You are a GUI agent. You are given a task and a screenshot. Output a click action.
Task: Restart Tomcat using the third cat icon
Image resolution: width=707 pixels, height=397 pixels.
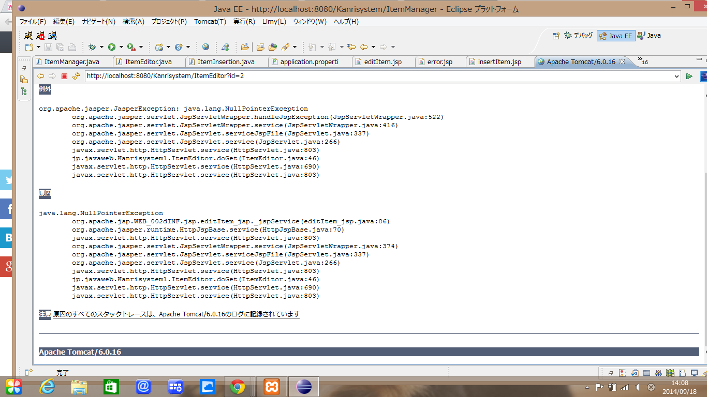52,36
